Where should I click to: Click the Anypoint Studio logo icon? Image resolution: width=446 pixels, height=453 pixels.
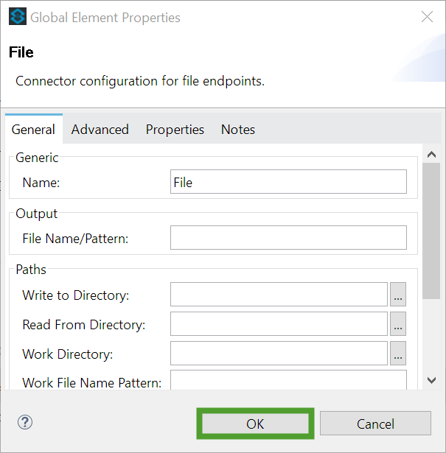[18, 16]
